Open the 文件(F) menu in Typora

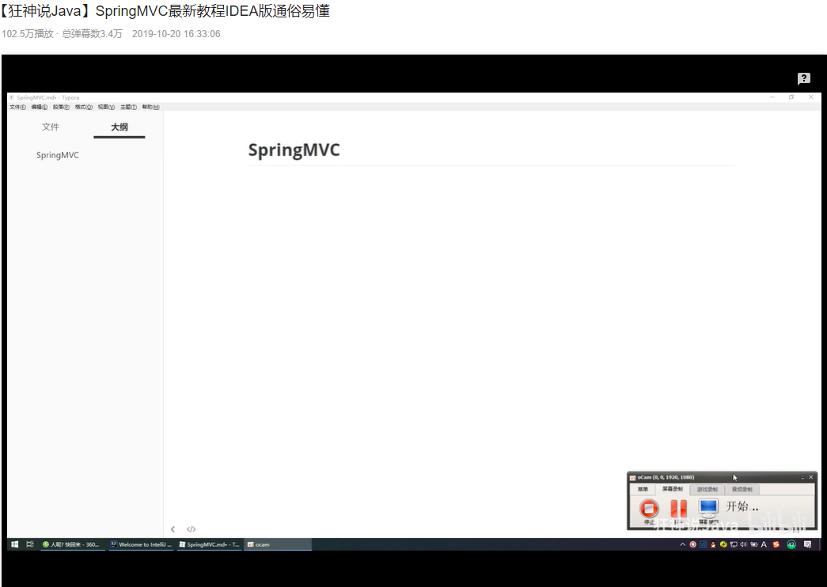tap(18, 107)
